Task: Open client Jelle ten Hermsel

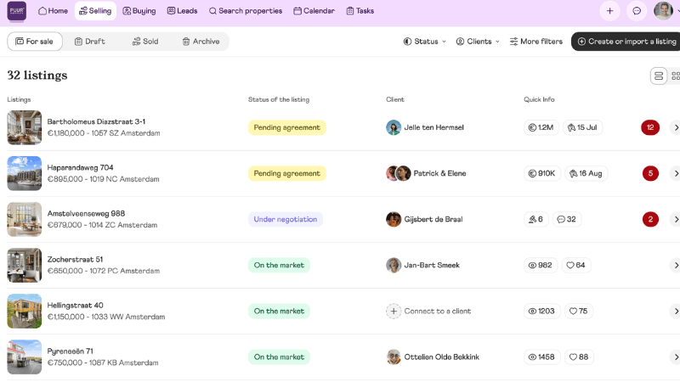Action: pyautogui.click(x=425, y=127)
